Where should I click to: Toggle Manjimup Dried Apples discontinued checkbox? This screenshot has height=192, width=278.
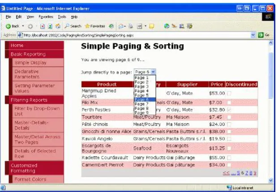(229, 93)
